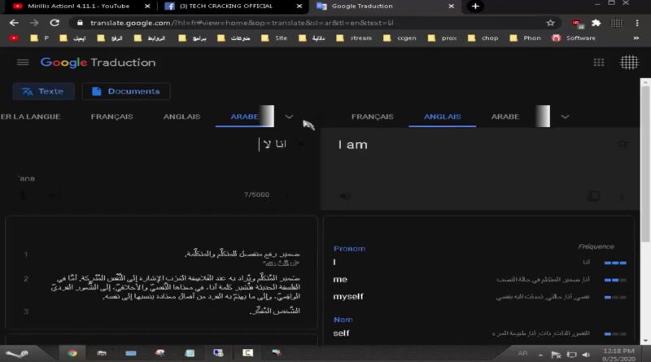Viewport: 651px width, 362px height.
Task: Show hidden system tray icons
Action: point(540,355)
